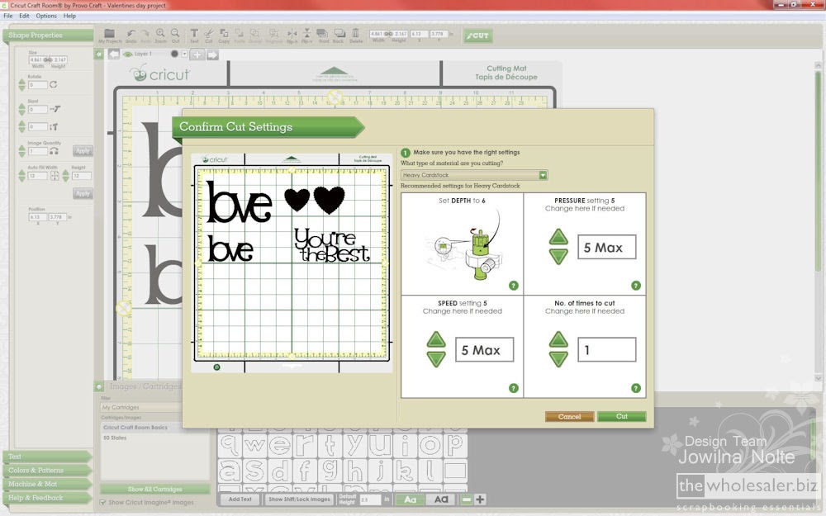The height and width of the screenshot is (516, 826).
Task: Decrease number of times to cut
Action: (558, 359)
